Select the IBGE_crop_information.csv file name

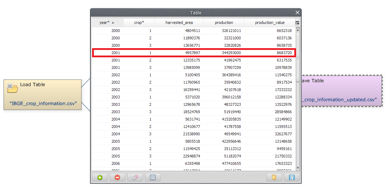pyautogui.click(x=44, y=104)
